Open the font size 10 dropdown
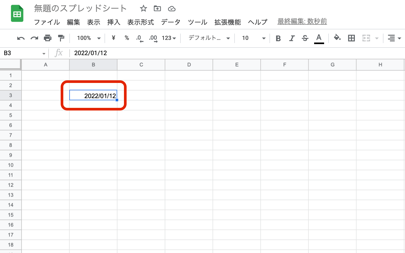This screenshot has height=253, width=405. [253, 38]
